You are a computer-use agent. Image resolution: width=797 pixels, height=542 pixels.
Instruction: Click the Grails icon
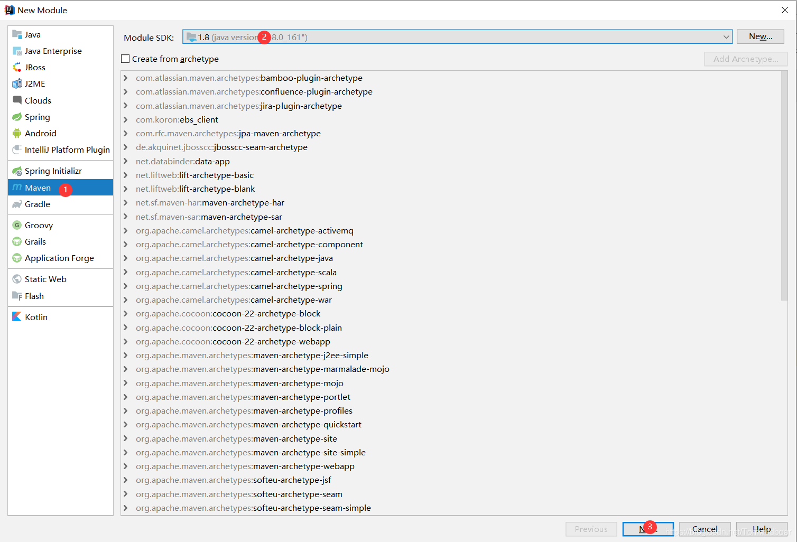click(17, 241)
